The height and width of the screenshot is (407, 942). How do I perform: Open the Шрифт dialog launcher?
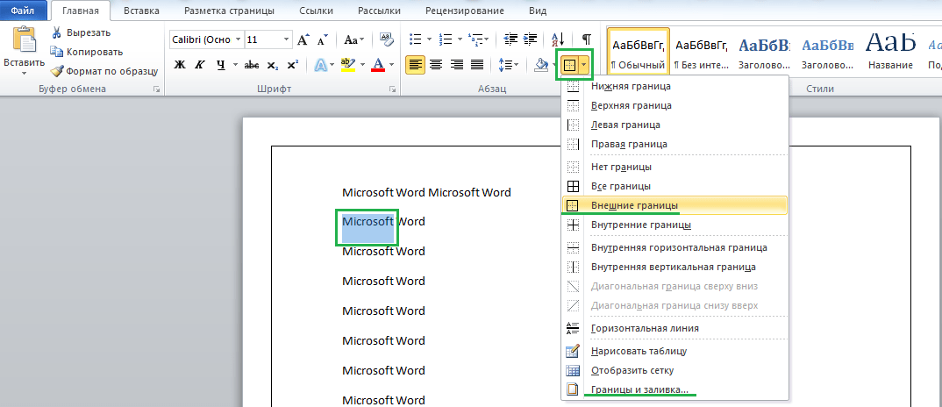coord(392,89)
